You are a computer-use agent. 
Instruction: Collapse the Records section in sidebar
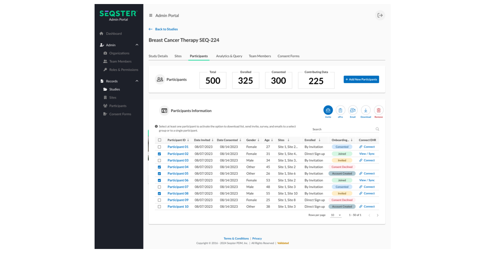(137, 81)
